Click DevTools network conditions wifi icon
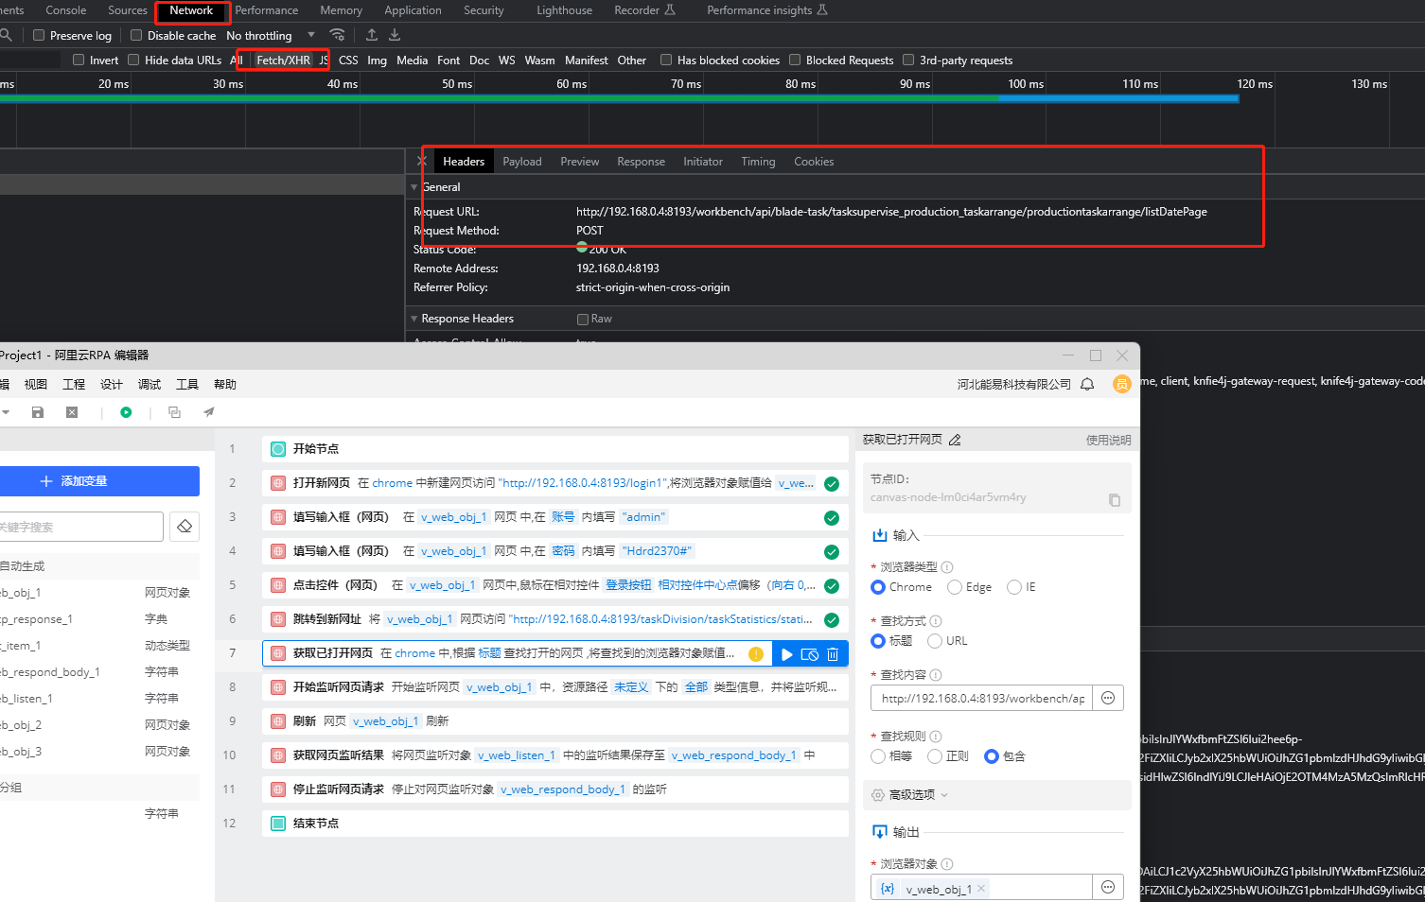This screenshot has height=902, width=1425. (x=337, y=35)
